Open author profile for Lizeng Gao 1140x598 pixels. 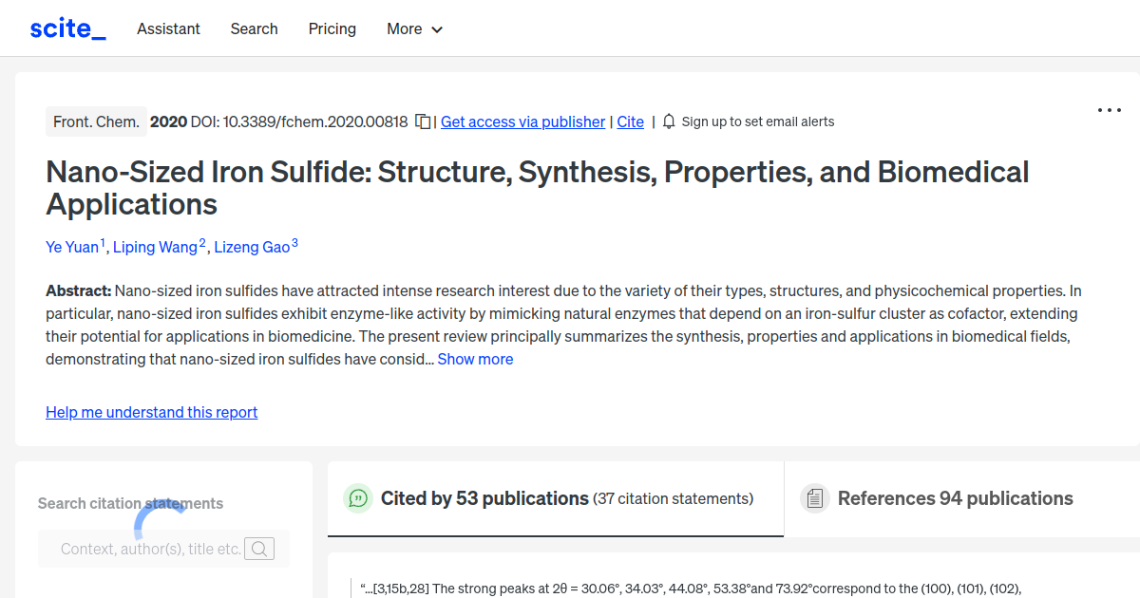(251, 247)
